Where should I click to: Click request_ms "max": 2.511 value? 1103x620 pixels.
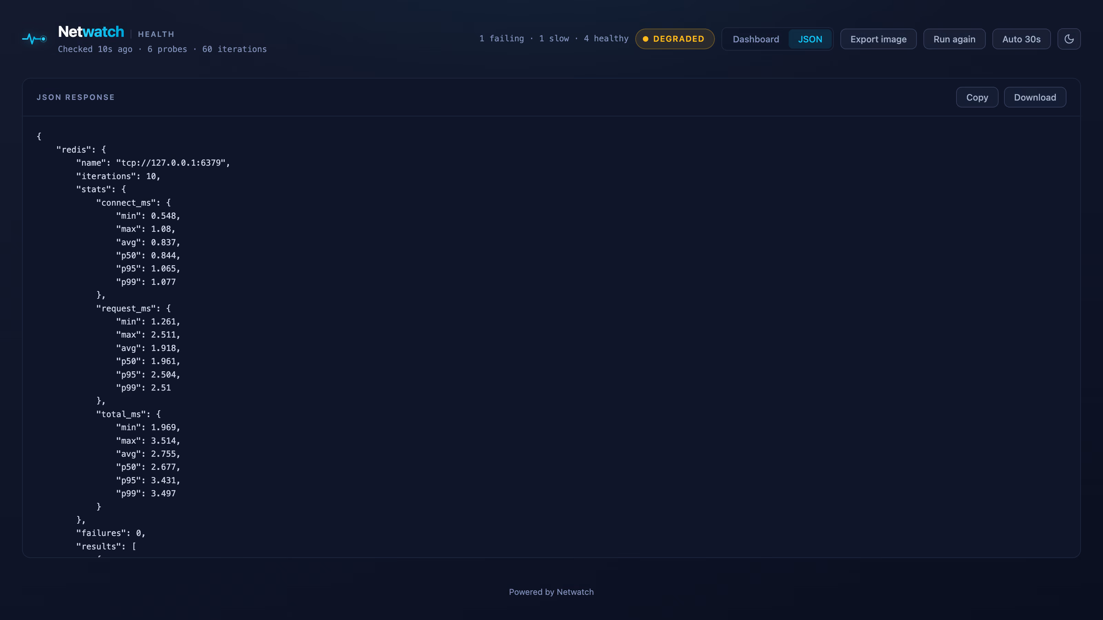[x=148, y=334]
